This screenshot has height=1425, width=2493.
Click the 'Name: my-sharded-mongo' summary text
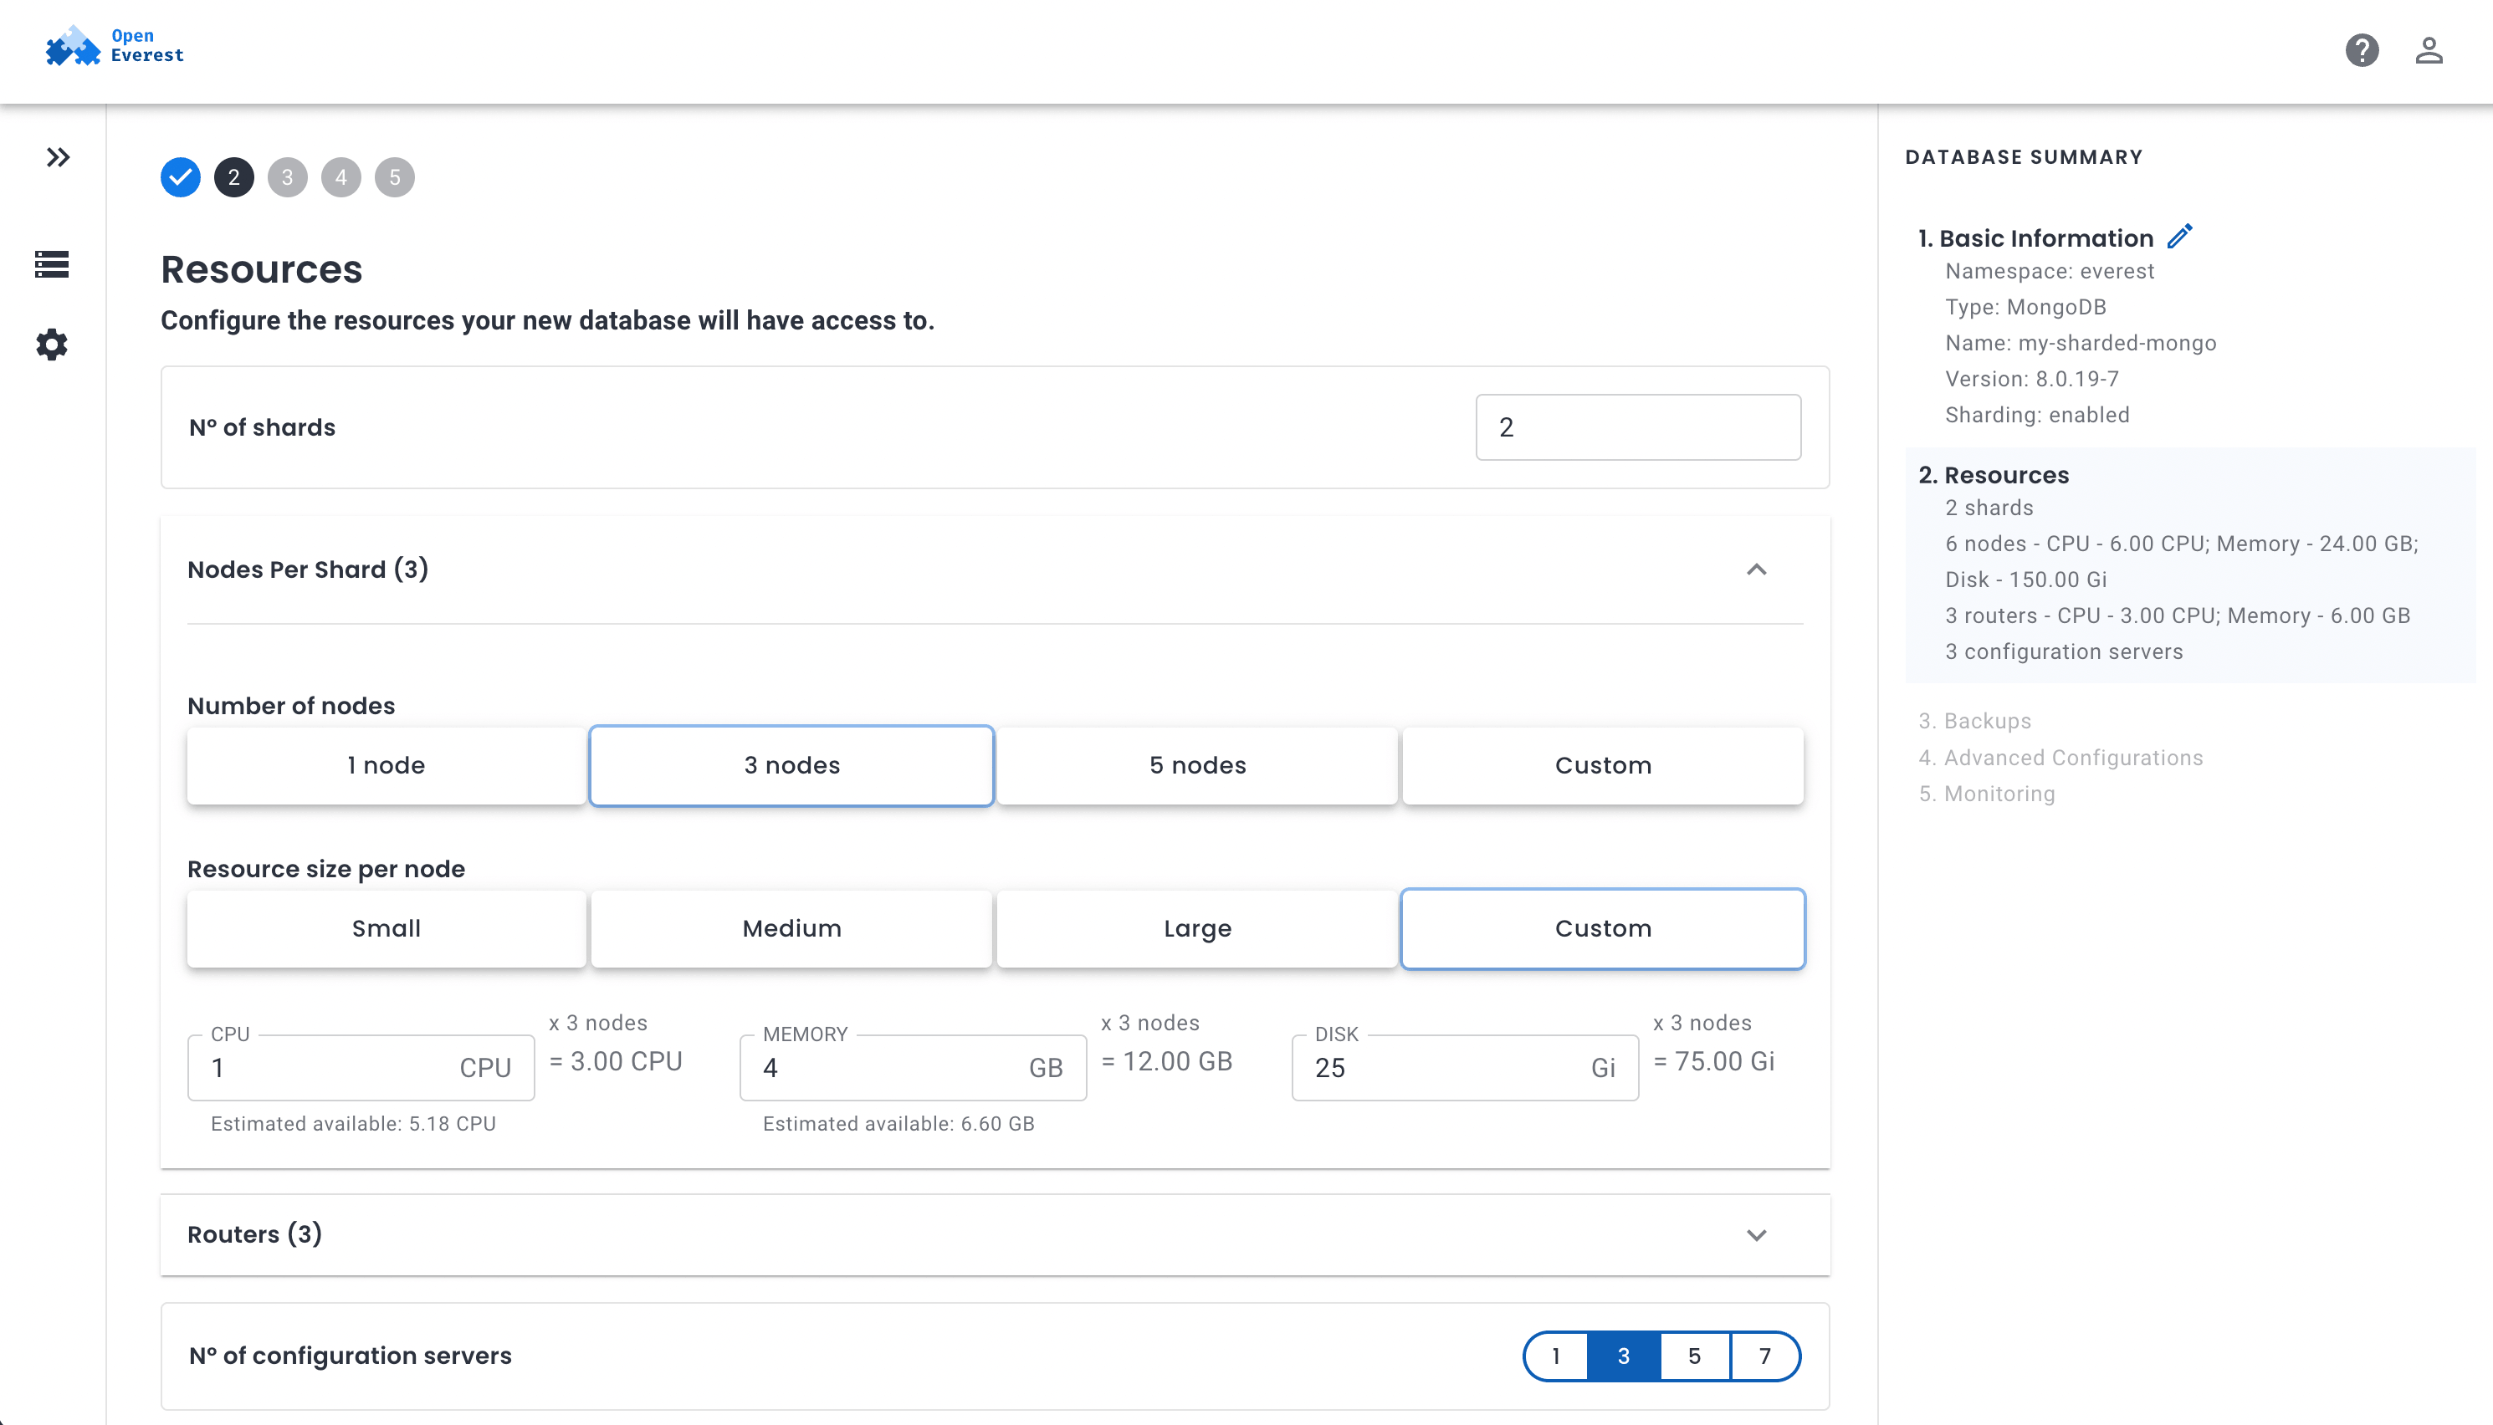[2080, 344]
